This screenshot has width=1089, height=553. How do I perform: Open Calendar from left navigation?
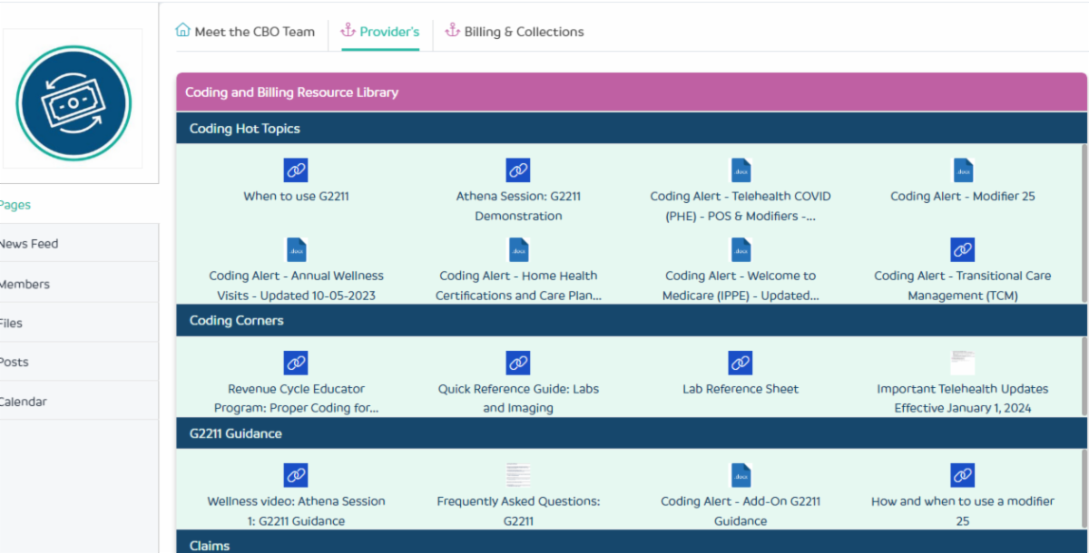click(x=24, y=402)
